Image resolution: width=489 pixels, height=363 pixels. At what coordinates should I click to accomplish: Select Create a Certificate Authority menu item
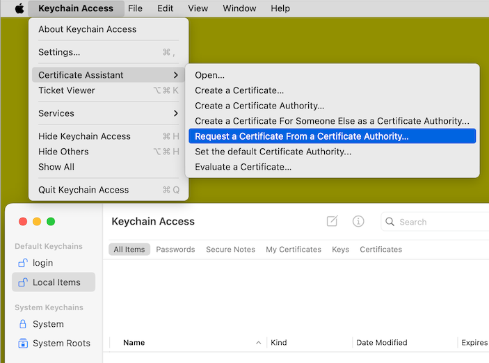click(259, 106)
